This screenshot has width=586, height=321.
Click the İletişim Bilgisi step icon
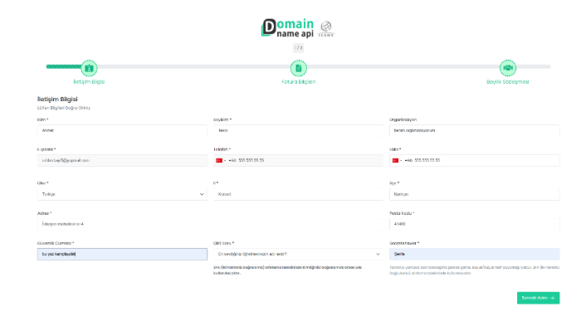point(89,68)
